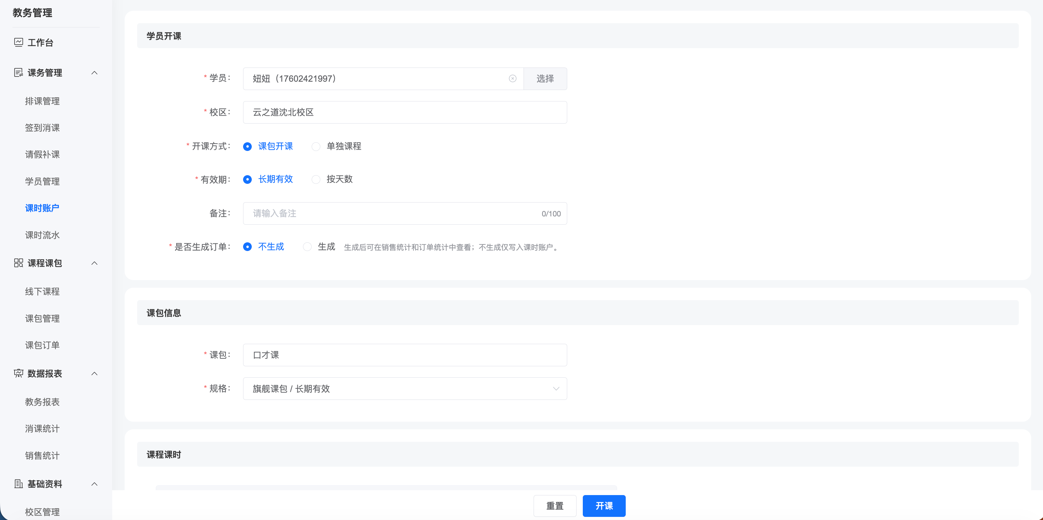Collapse the 课程课包 menu chevron
The width and height of the screenshot is (1043, 520).
coord(94,263)
